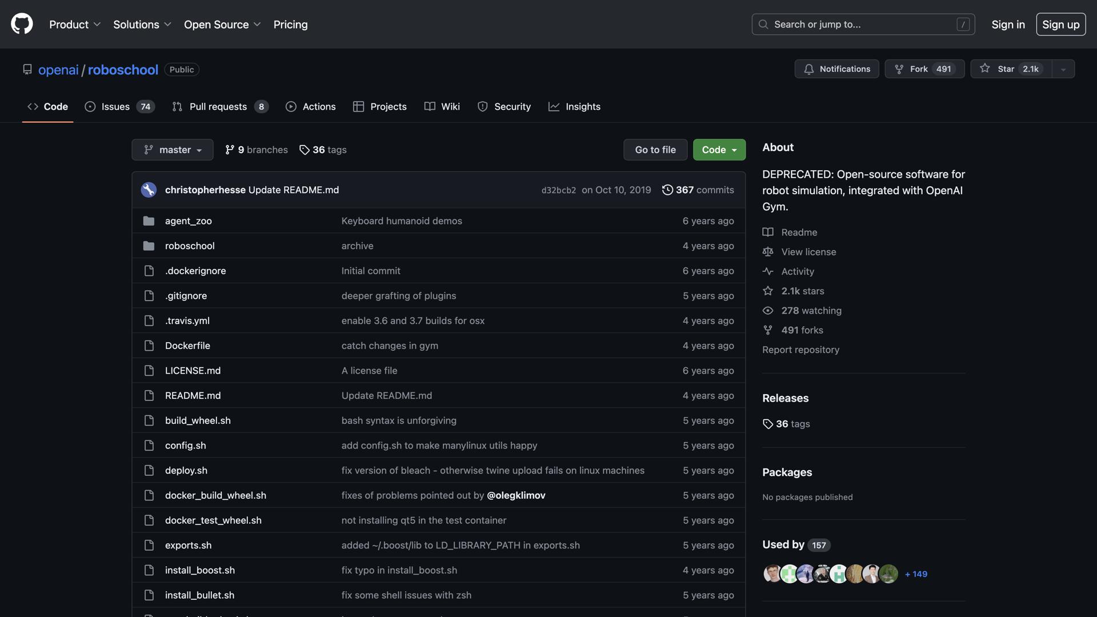Click the GitHub Octocat logo
1097x617 pixels.
(22, 24)
